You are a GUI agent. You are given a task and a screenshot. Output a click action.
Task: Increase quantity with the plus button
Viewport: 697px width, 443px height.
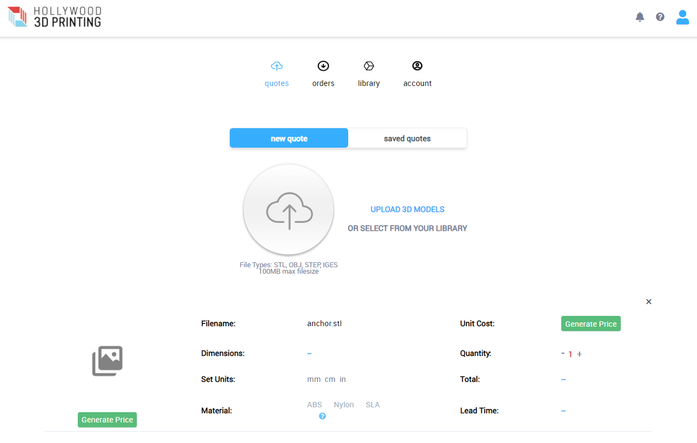tap(580, 354)
